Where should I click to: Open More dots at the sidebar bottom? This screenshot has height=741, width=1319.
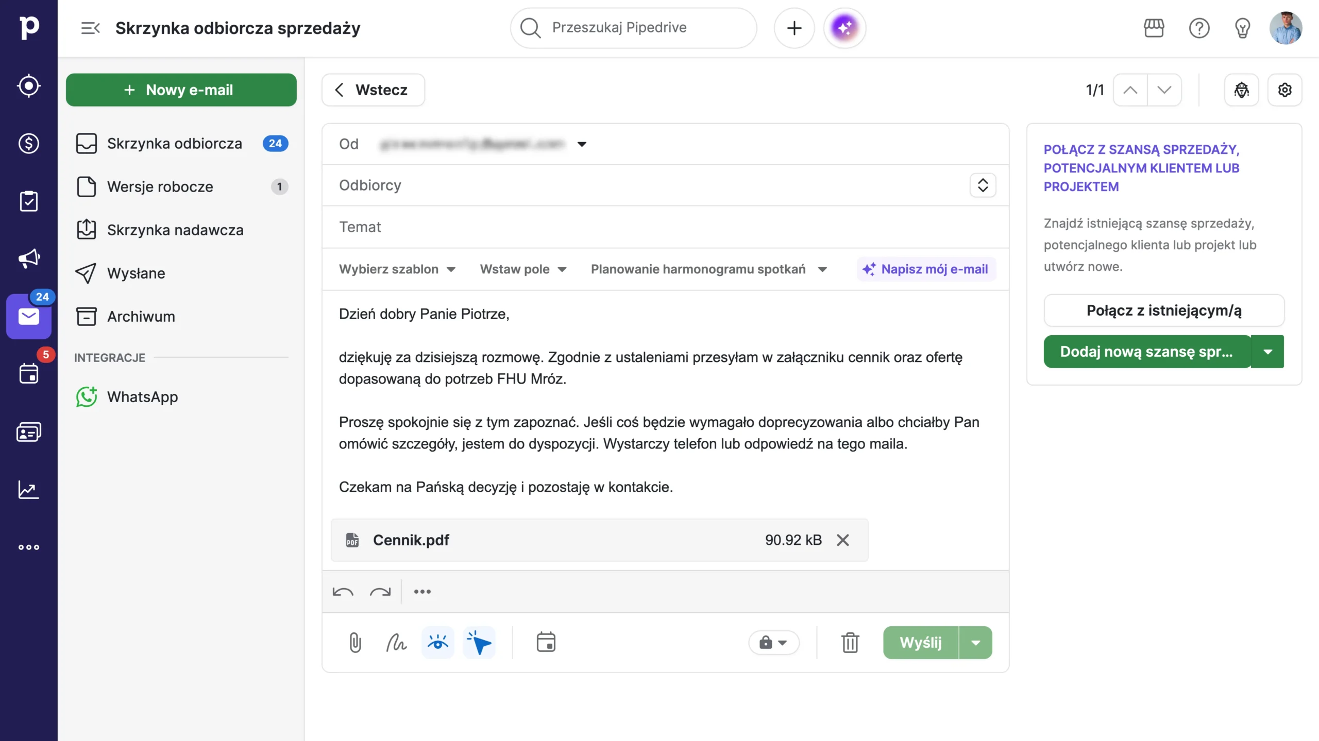[29, 547]
